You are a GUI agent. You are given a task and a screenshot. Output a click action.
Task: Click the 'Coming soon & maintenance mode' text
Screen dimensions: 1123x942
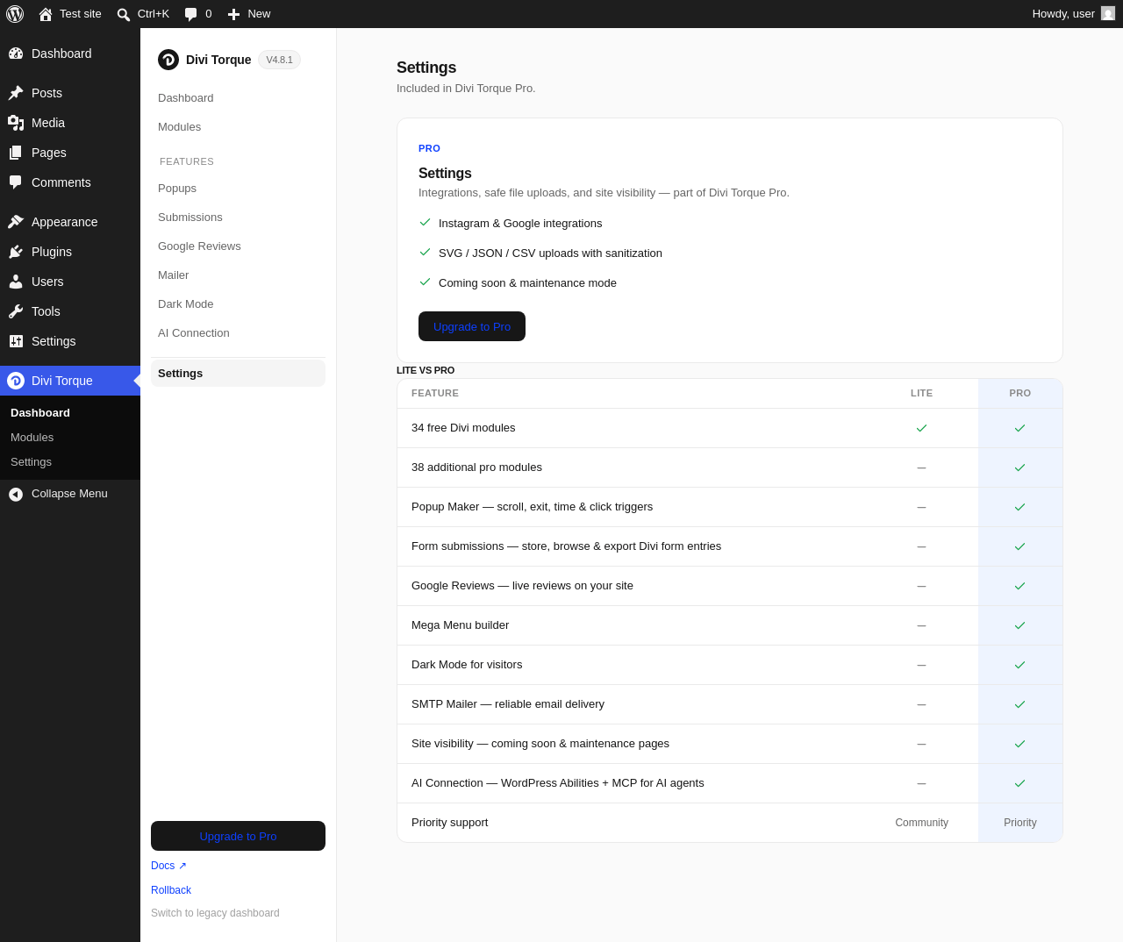point(527,283)
